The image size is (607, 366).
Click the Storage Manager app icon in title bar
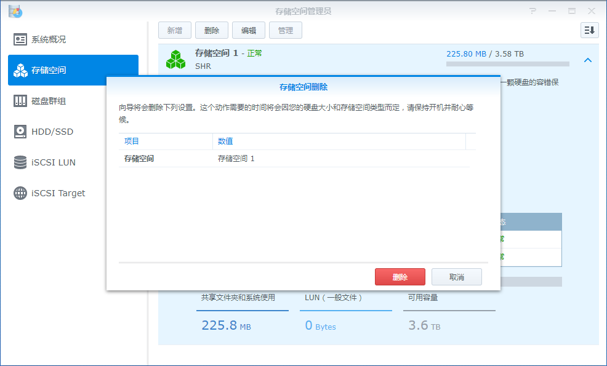click(15, 10)
